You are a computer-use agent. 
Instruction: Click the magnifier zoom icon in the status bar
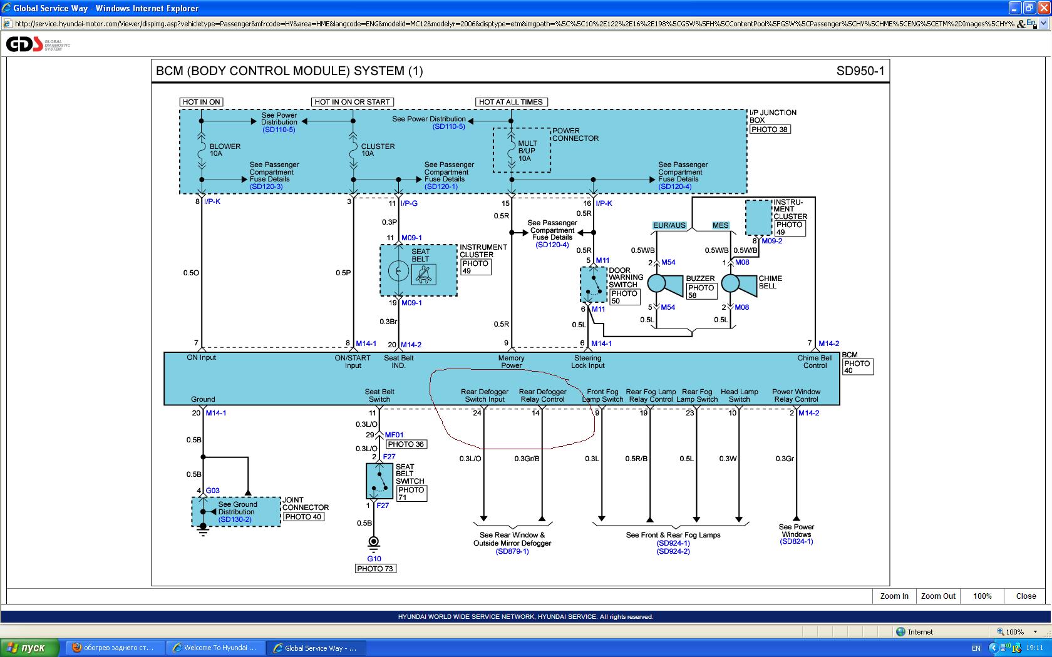click(x=1000, y=632)
